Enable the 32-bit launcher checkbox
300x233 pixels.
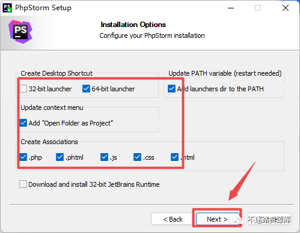(23, 89)
